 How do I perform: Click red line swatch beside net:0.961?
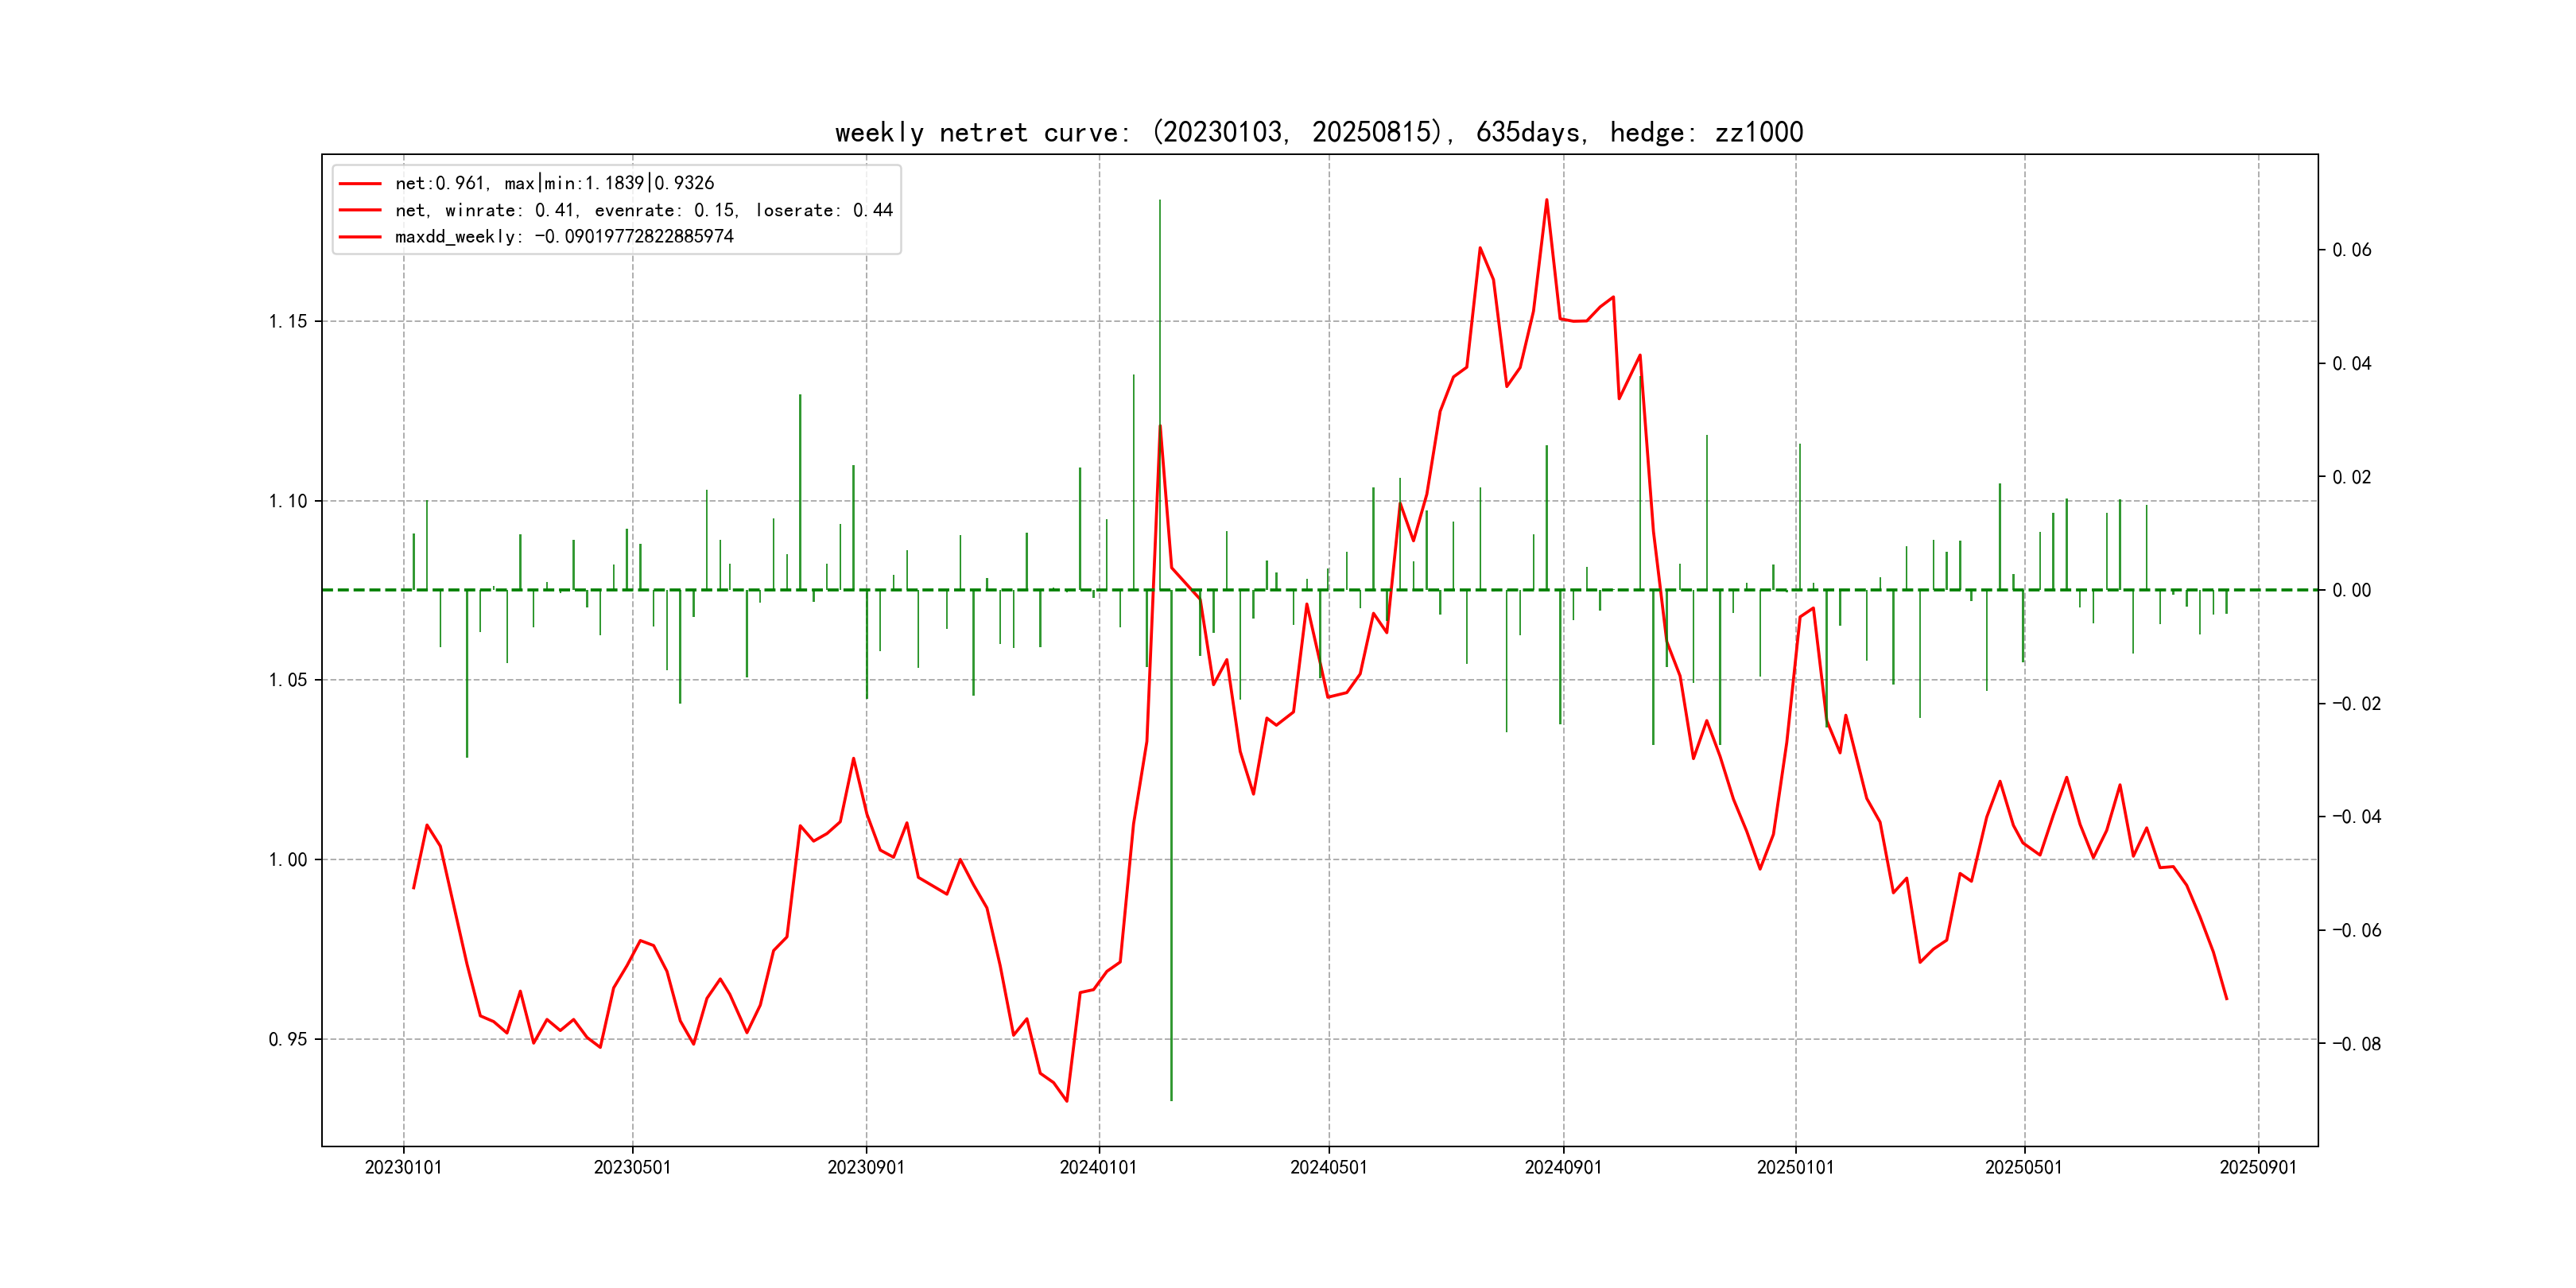(360, 183)
